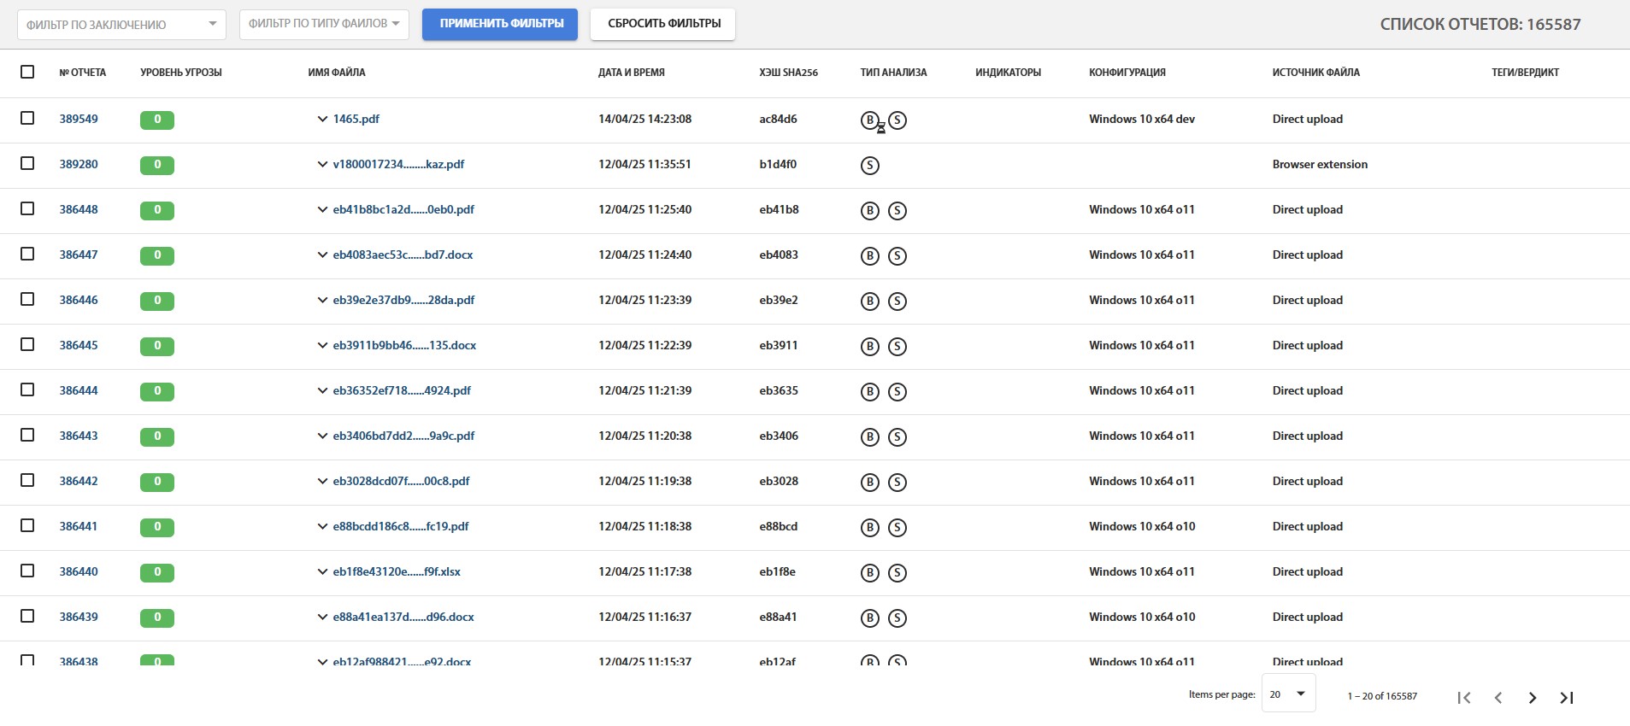This screenshot has width=1630, height=726.
Task: Go to the next page of reports
Action: coord(1532,698)
